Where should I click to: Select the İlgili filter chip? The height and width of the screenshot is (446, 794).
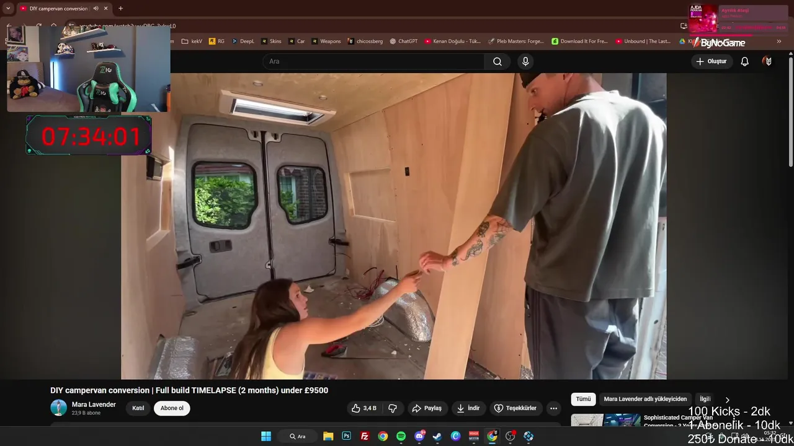[705, 399]
